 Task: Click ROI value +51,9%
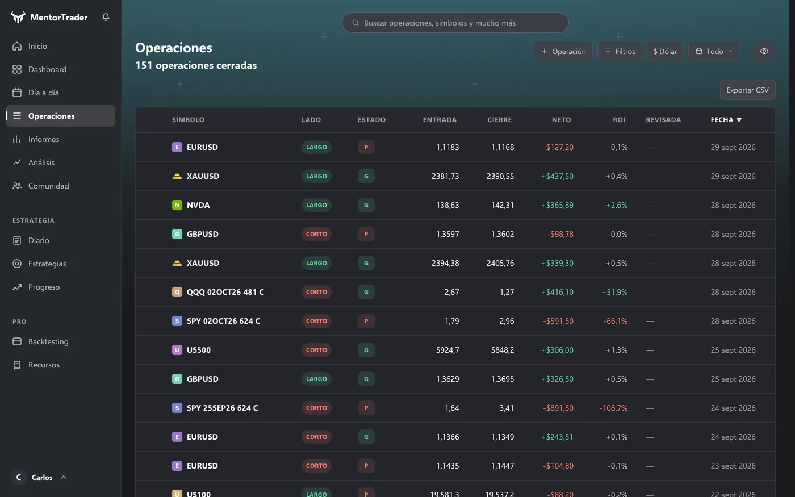(614, 292)
